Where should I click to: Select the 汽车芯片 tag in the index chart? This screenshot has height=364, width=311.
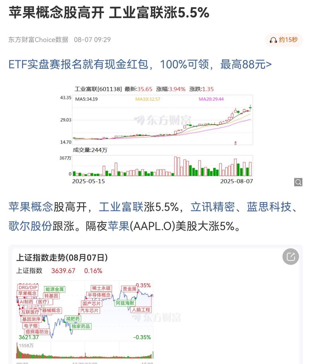(x=89, y=311)
